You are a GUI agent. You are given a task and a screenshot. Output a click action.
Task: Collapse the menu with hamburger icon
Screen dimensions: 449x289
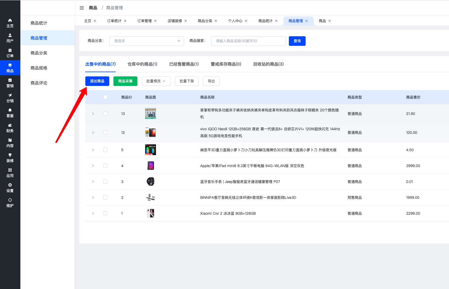pyautogui.click(x=82, y=8)
